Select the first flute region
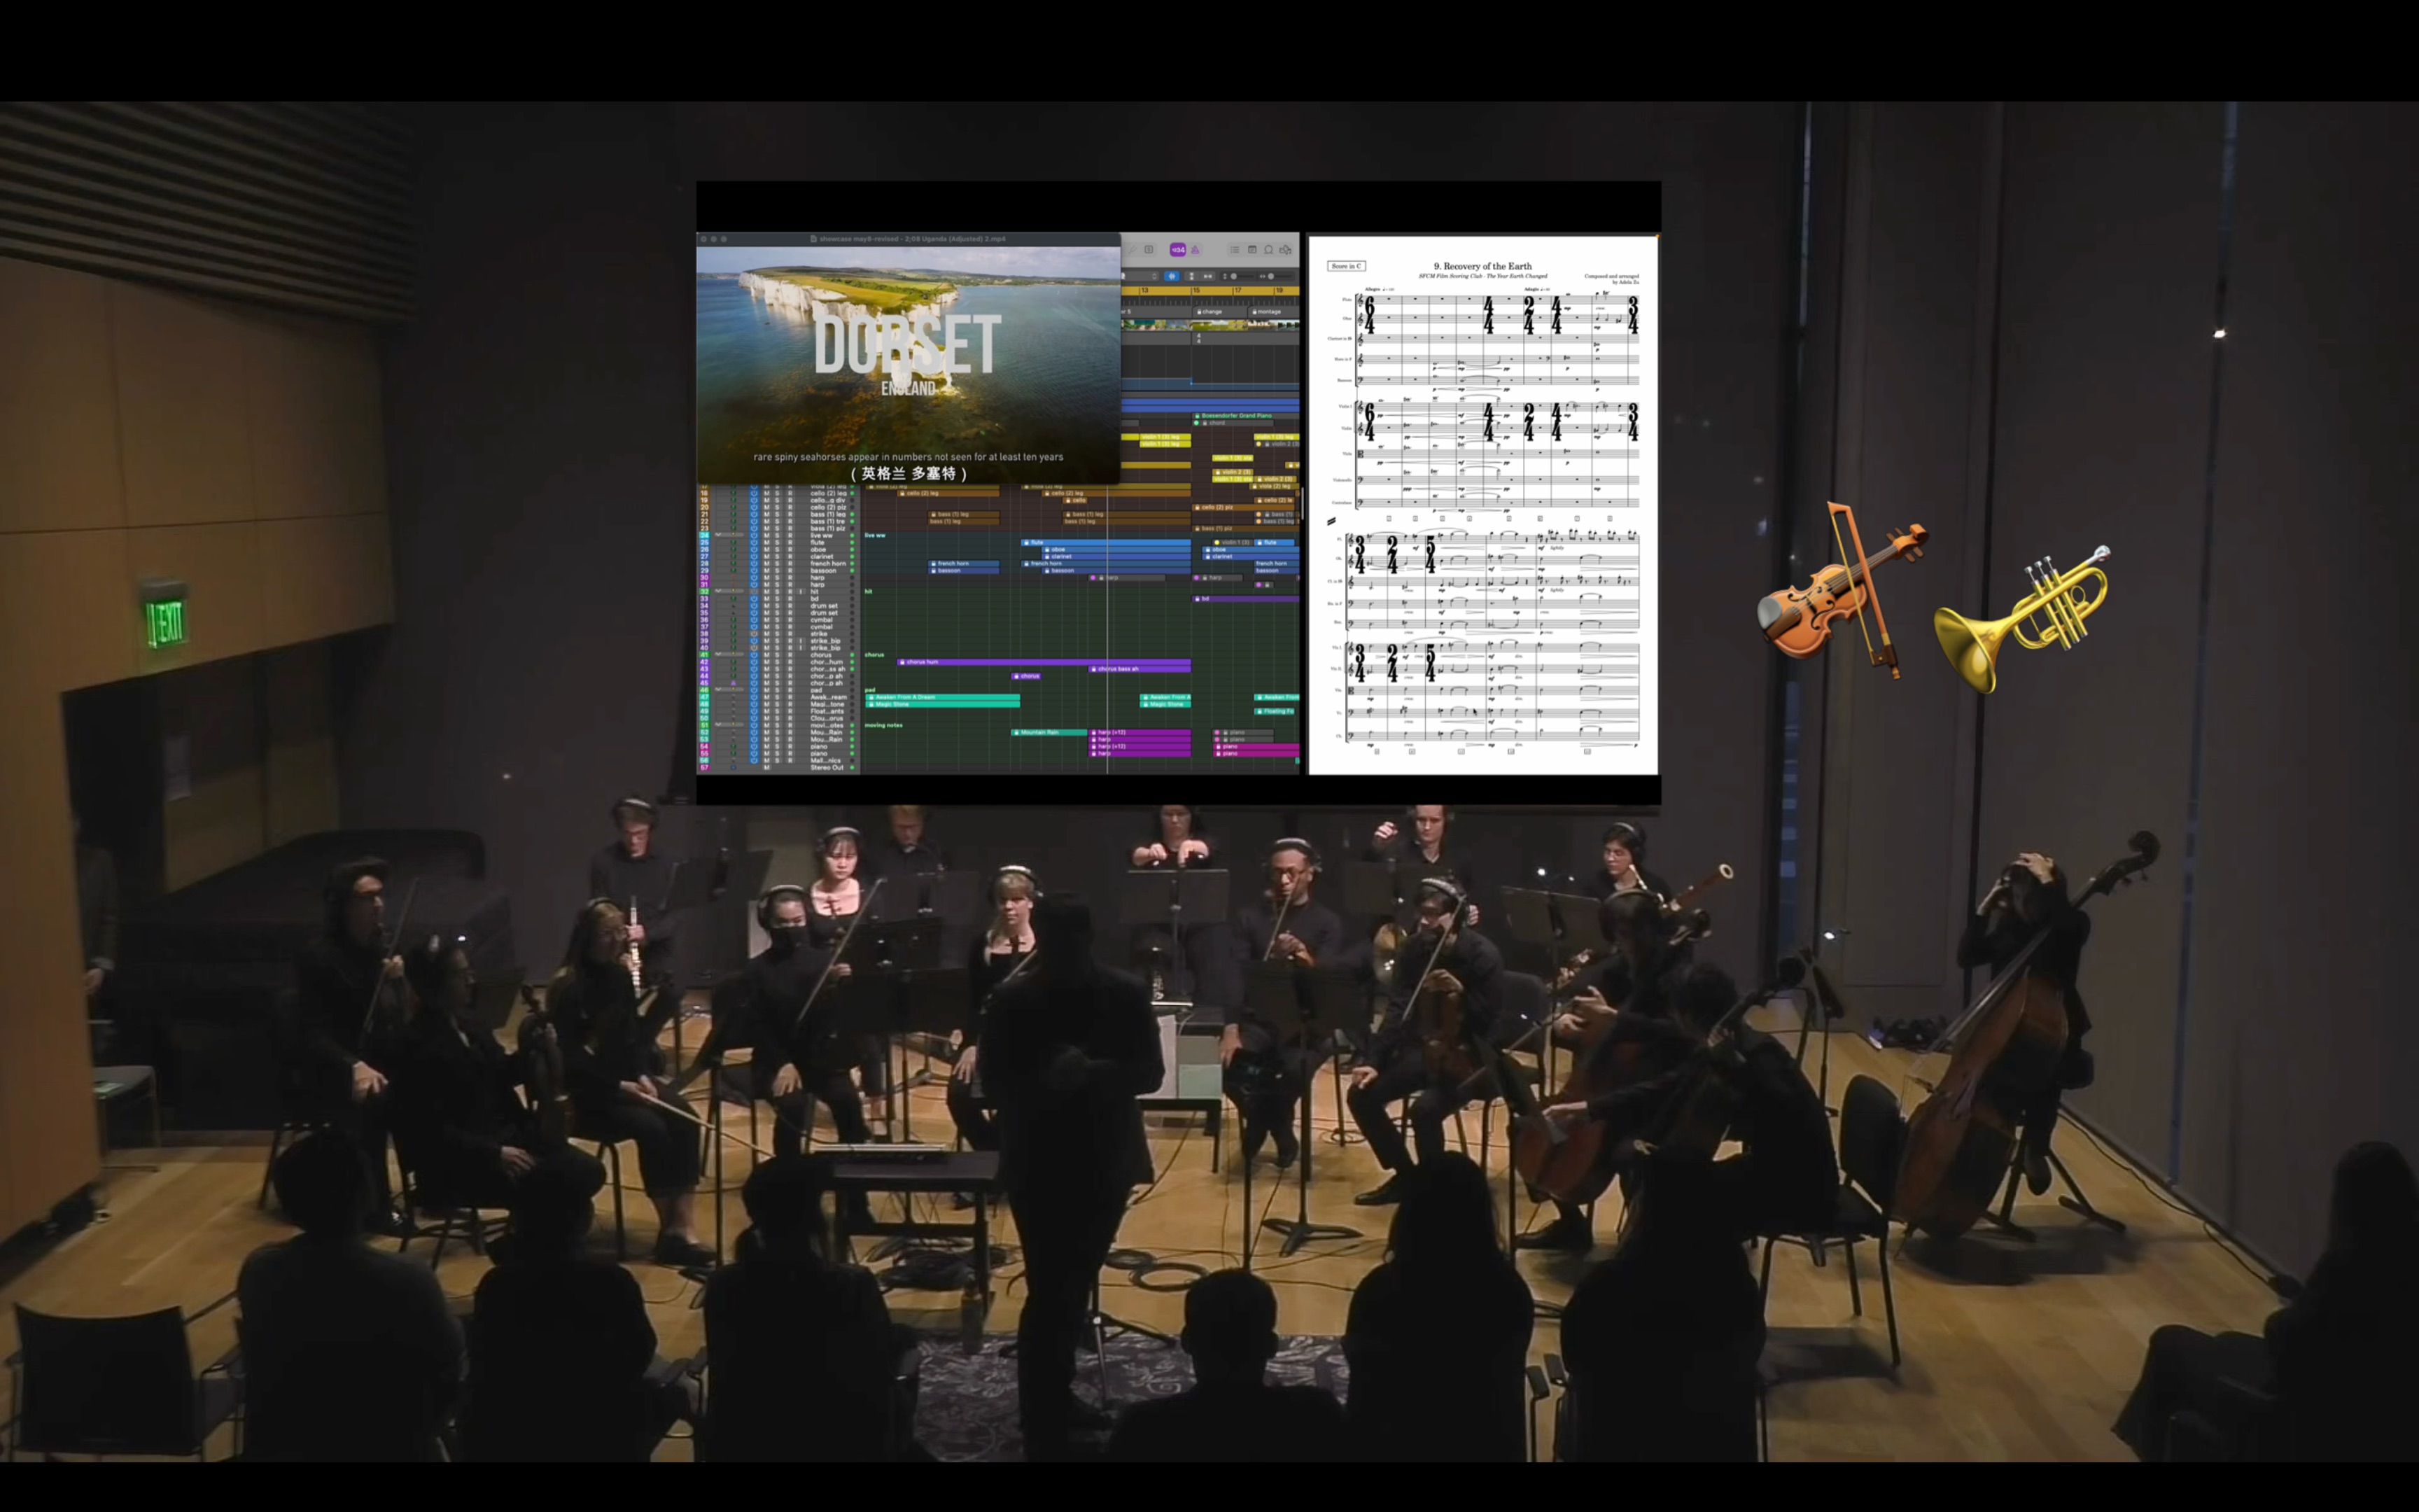The image size is (2419, 1512). (x=1105, y=542)
